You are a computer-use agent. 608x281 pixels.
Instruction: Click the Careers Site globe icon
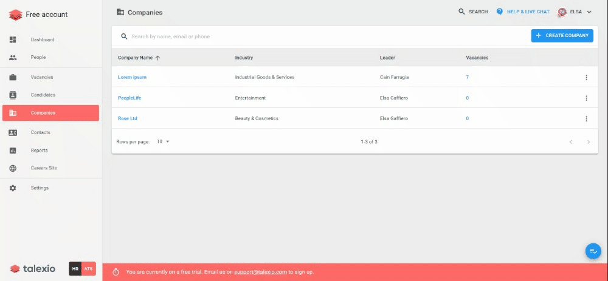[x=13, y=168]
